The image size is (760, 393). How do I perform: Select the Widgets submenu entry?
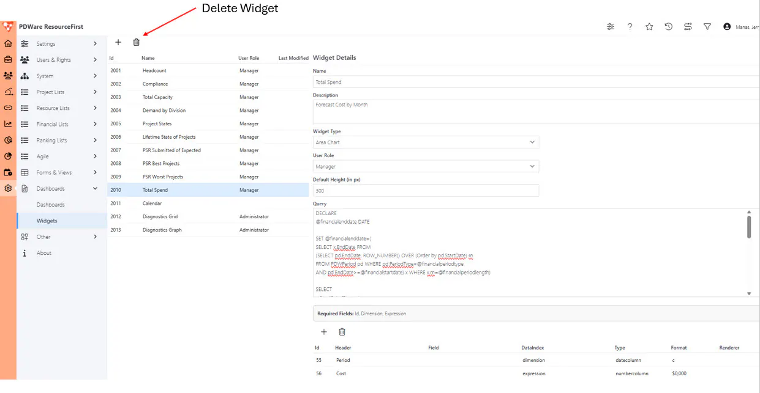(x=62, y=221)
